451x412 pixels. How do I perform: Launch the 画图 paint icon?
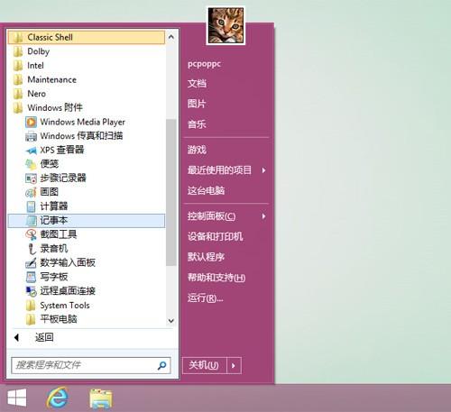[x=31, y=192]
